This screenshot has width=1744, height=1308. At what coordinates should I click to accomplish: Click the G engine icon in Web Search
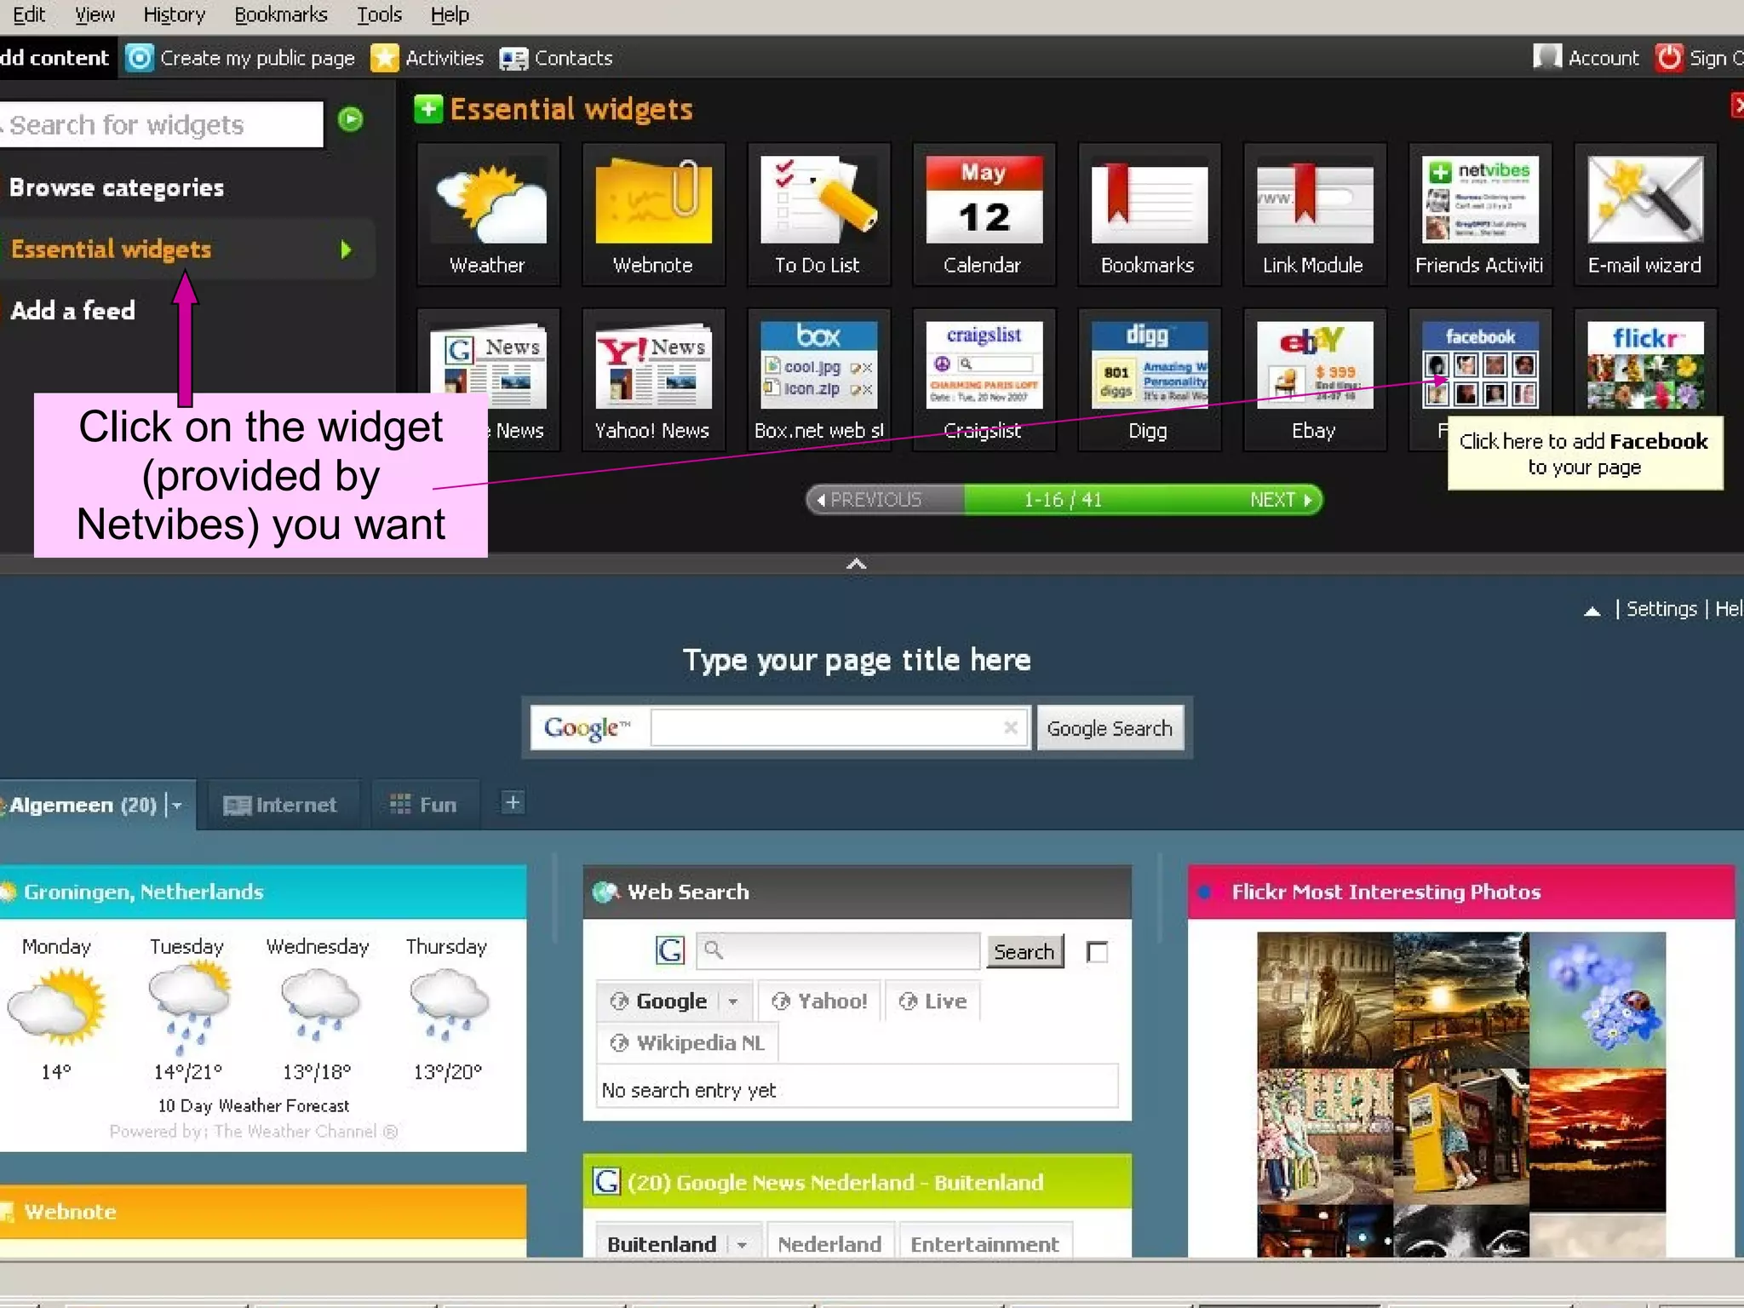(x=670, y=950)
